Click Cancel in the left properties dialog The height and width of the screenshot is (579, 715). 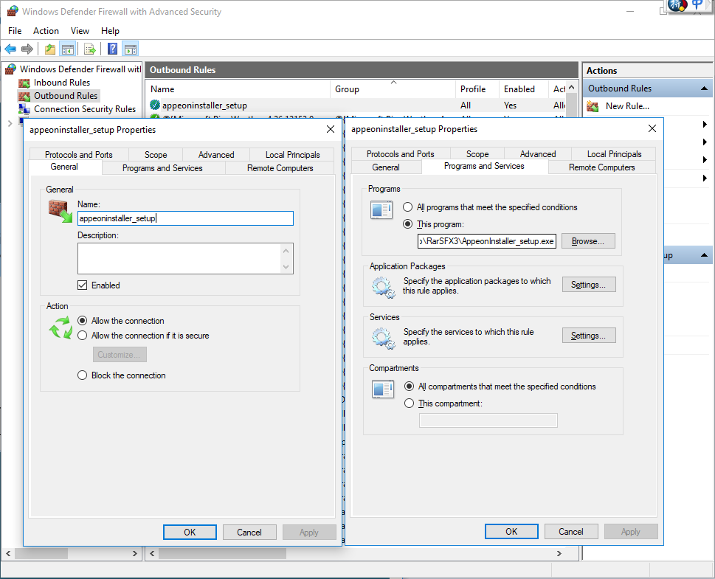click(249, 532)
